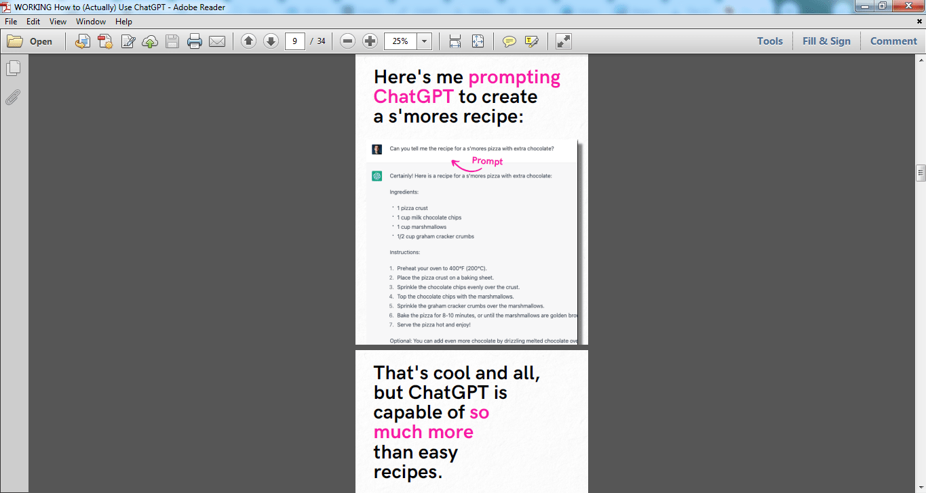Click the page number input field

coord(294,41)
